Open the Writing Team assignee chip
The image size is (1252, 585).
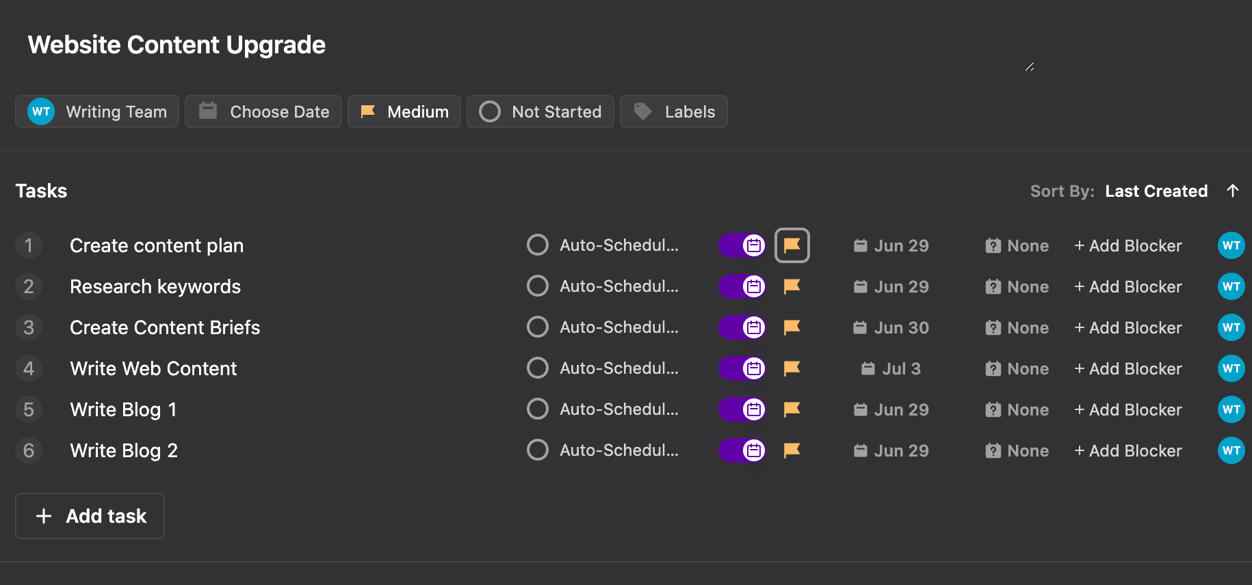[97, 111]
